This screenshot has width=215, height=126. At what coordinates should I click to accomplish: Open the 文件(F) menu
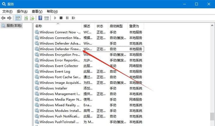[7, 11]
